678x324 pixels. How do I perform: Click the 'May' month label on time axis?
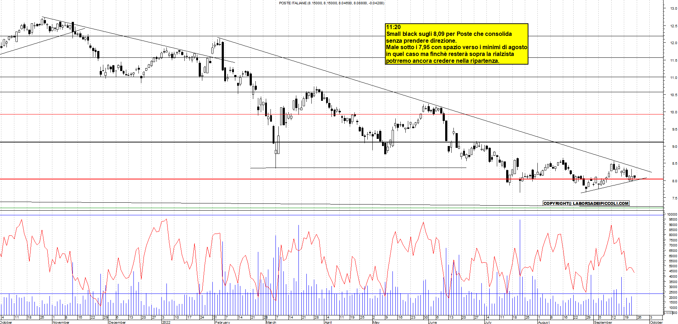click(x=376, y=322)
